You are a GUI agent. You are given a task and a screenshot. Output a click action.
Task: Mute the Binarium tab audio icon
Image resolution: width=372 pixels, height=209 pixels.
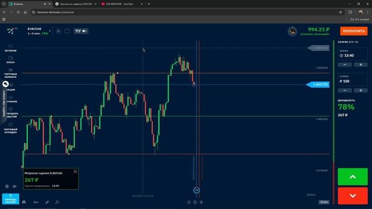(x=45, y=4)
